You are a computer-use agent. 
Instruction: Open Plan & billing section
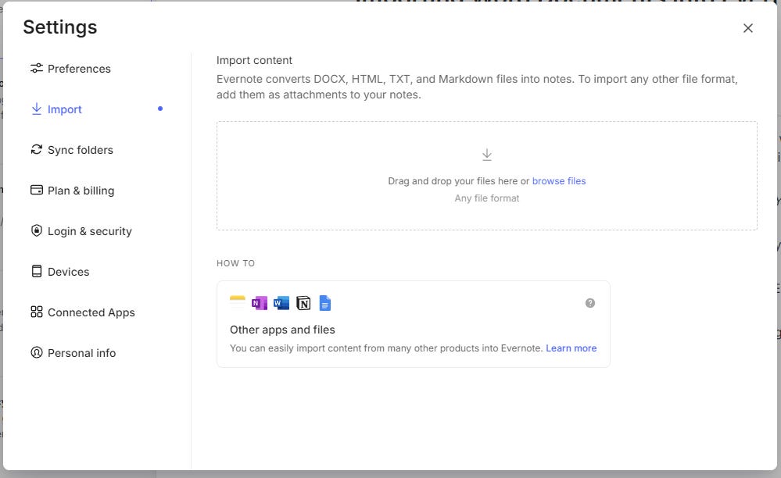(72, 191)
